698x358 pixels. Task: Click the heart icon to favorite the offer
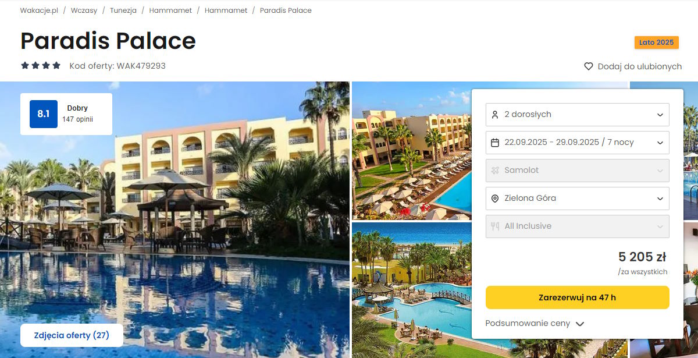[x=589, y=66]
